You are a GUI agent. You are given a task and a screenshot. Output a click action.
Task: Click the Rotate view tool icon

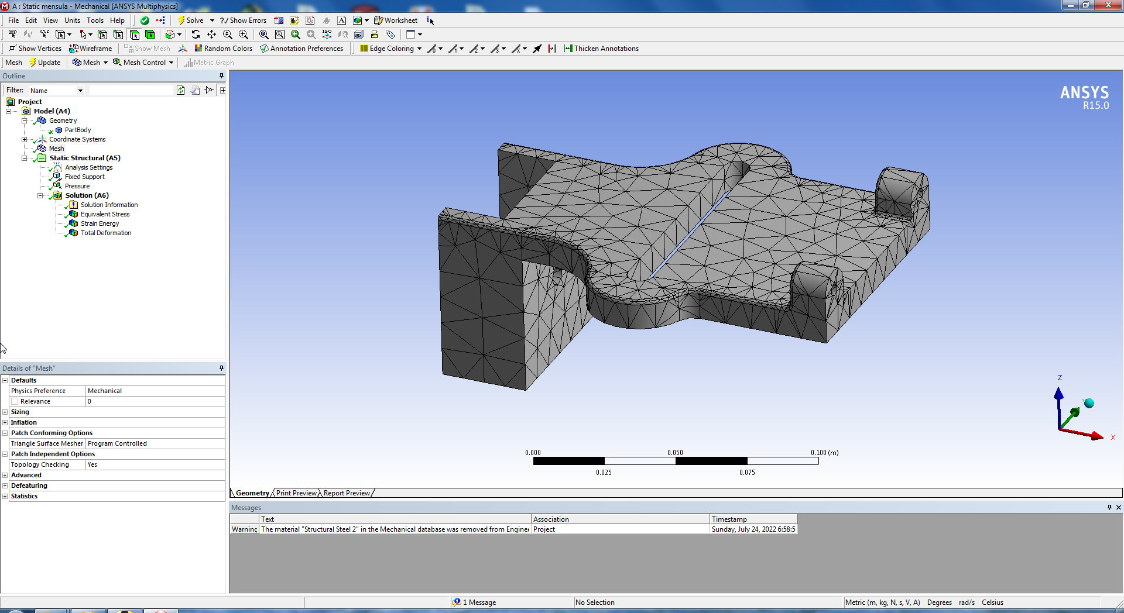[196, 35]
